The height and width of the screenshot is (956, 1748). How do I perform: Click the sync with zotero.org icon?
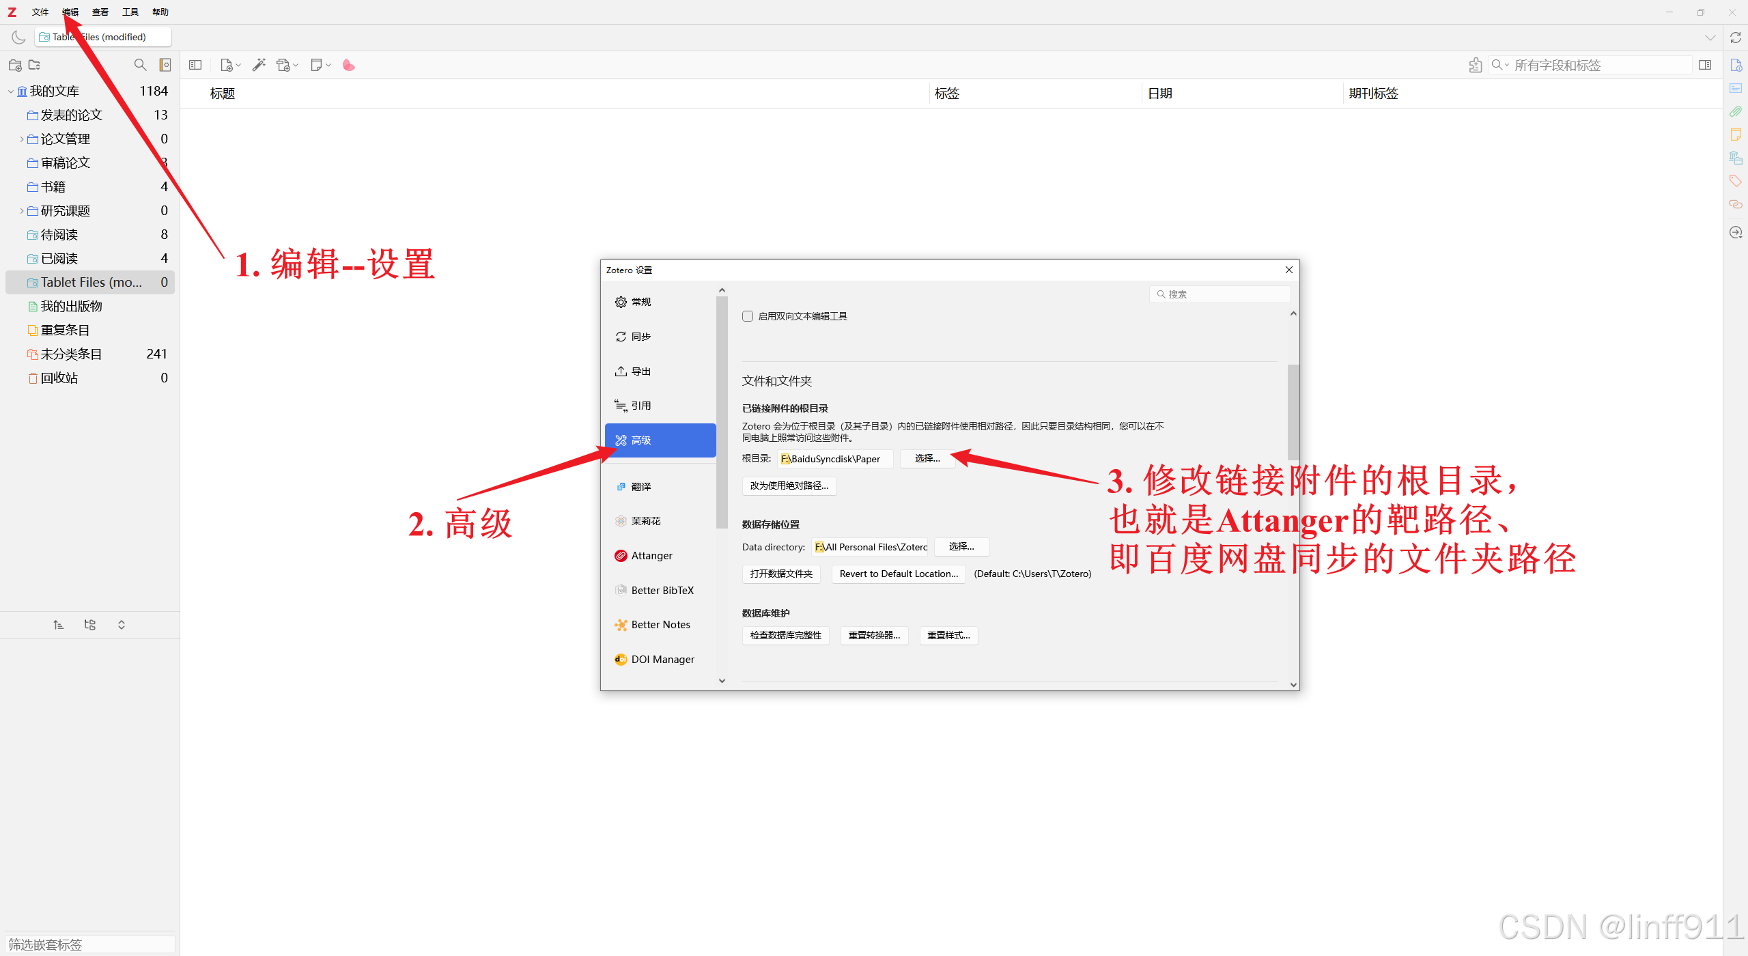click(1735, 38)
